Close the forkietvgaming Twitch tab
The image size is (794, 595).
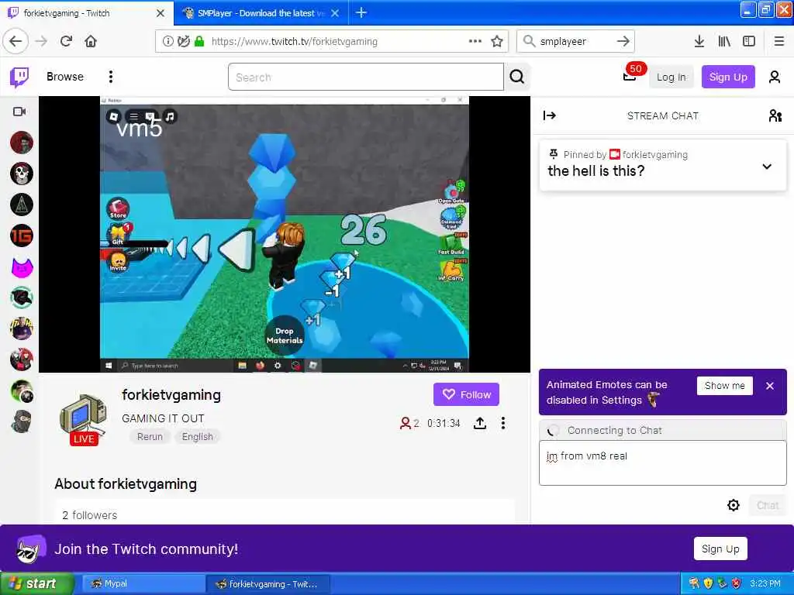click(x=160, y=13)
